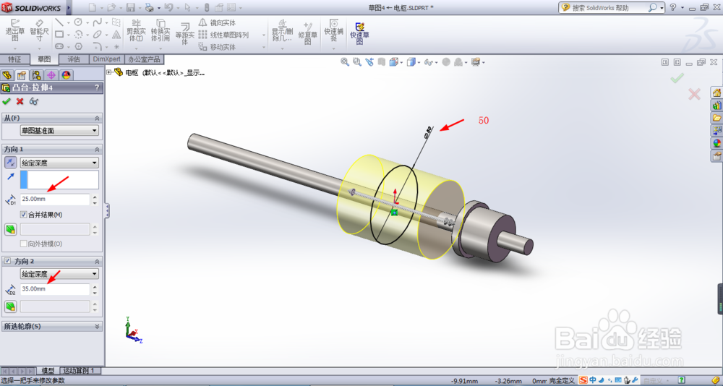The image size is (723, 386).
Task: Collapse the Direction 1 (方向 1) section
Action: tap(97, 150)
